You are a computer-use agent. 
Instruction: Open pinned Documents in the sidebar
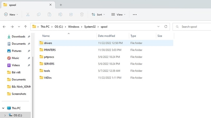tap(16, 44)
